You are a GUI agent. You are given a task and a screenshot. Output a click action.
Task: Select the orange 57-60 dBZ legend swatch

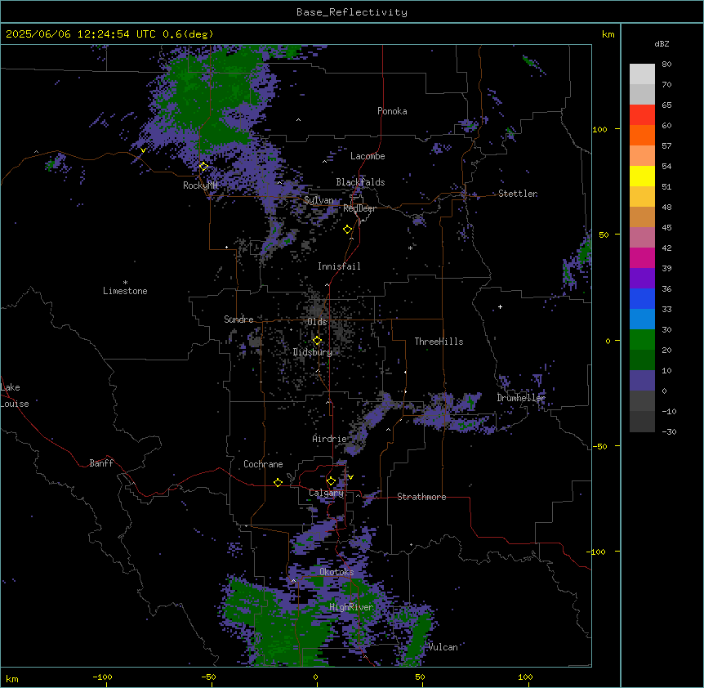[x=642, y=135]
